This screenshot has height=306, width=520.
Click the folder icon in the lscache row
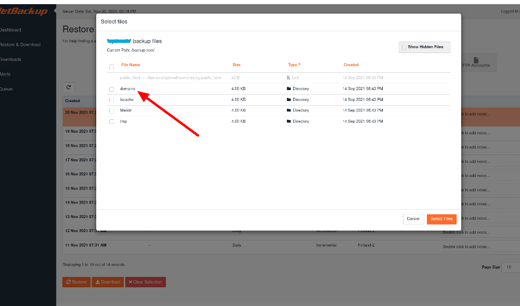289,99
